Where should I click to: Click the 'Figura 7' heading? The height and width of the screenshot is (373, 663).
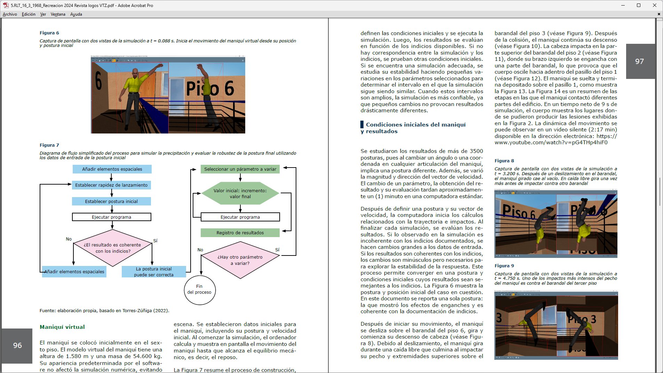[49, 145]
